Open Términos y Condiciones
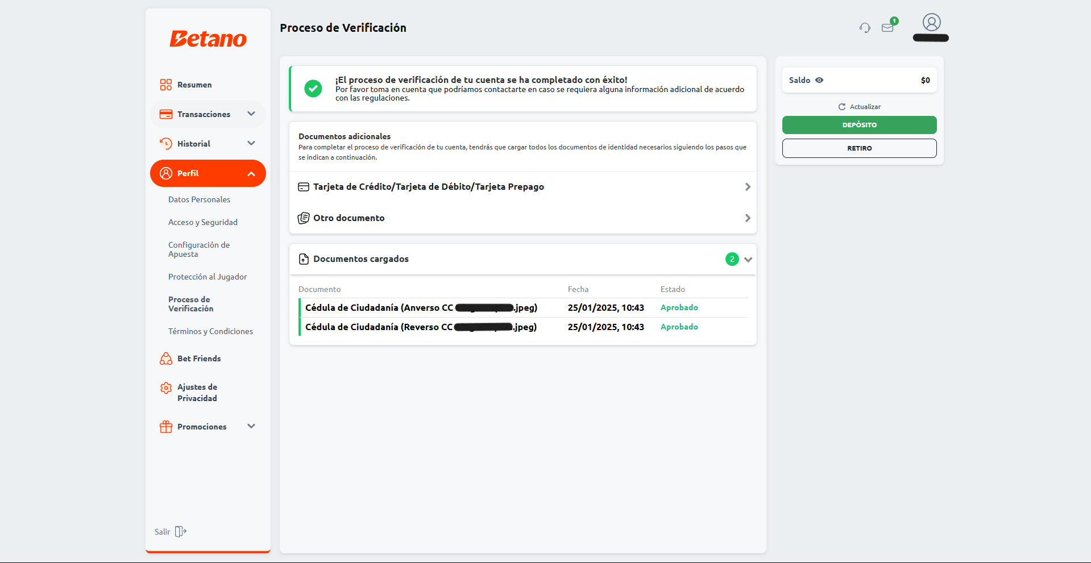The image size is (1091, 563). pyautogui.click(x=210, y=331)
